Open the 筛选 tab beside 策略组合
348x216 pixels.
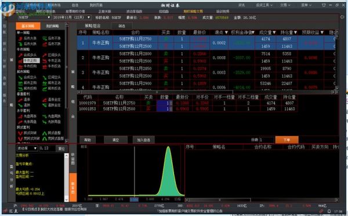coord(122,26)
